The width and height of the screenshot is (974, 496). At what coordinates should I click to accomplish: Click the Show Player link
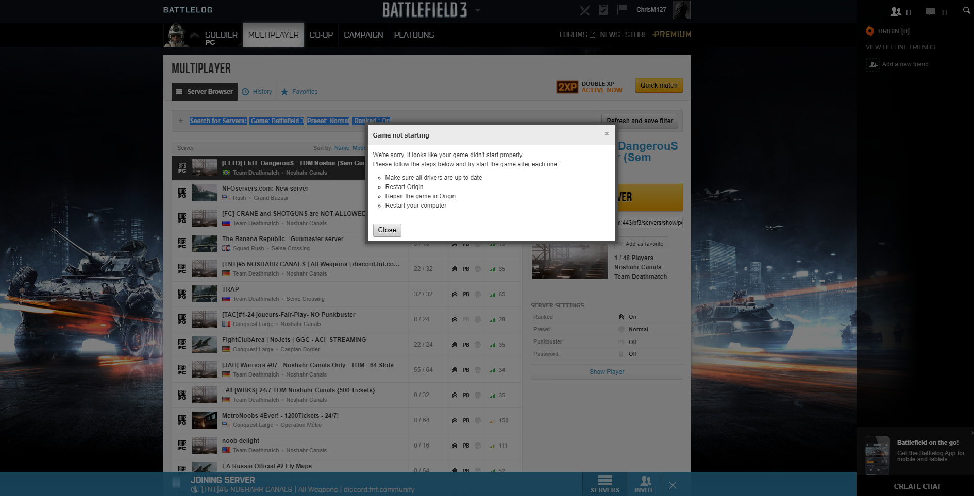607,372
